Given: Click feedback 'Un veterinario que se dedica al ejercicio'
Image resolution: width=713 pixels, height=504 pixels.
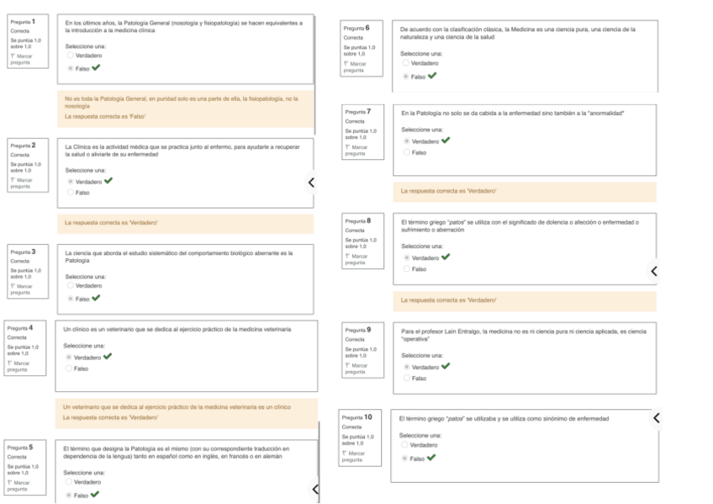Looking at the screenshot, I should pyautogui.click(x=177, y=407).
